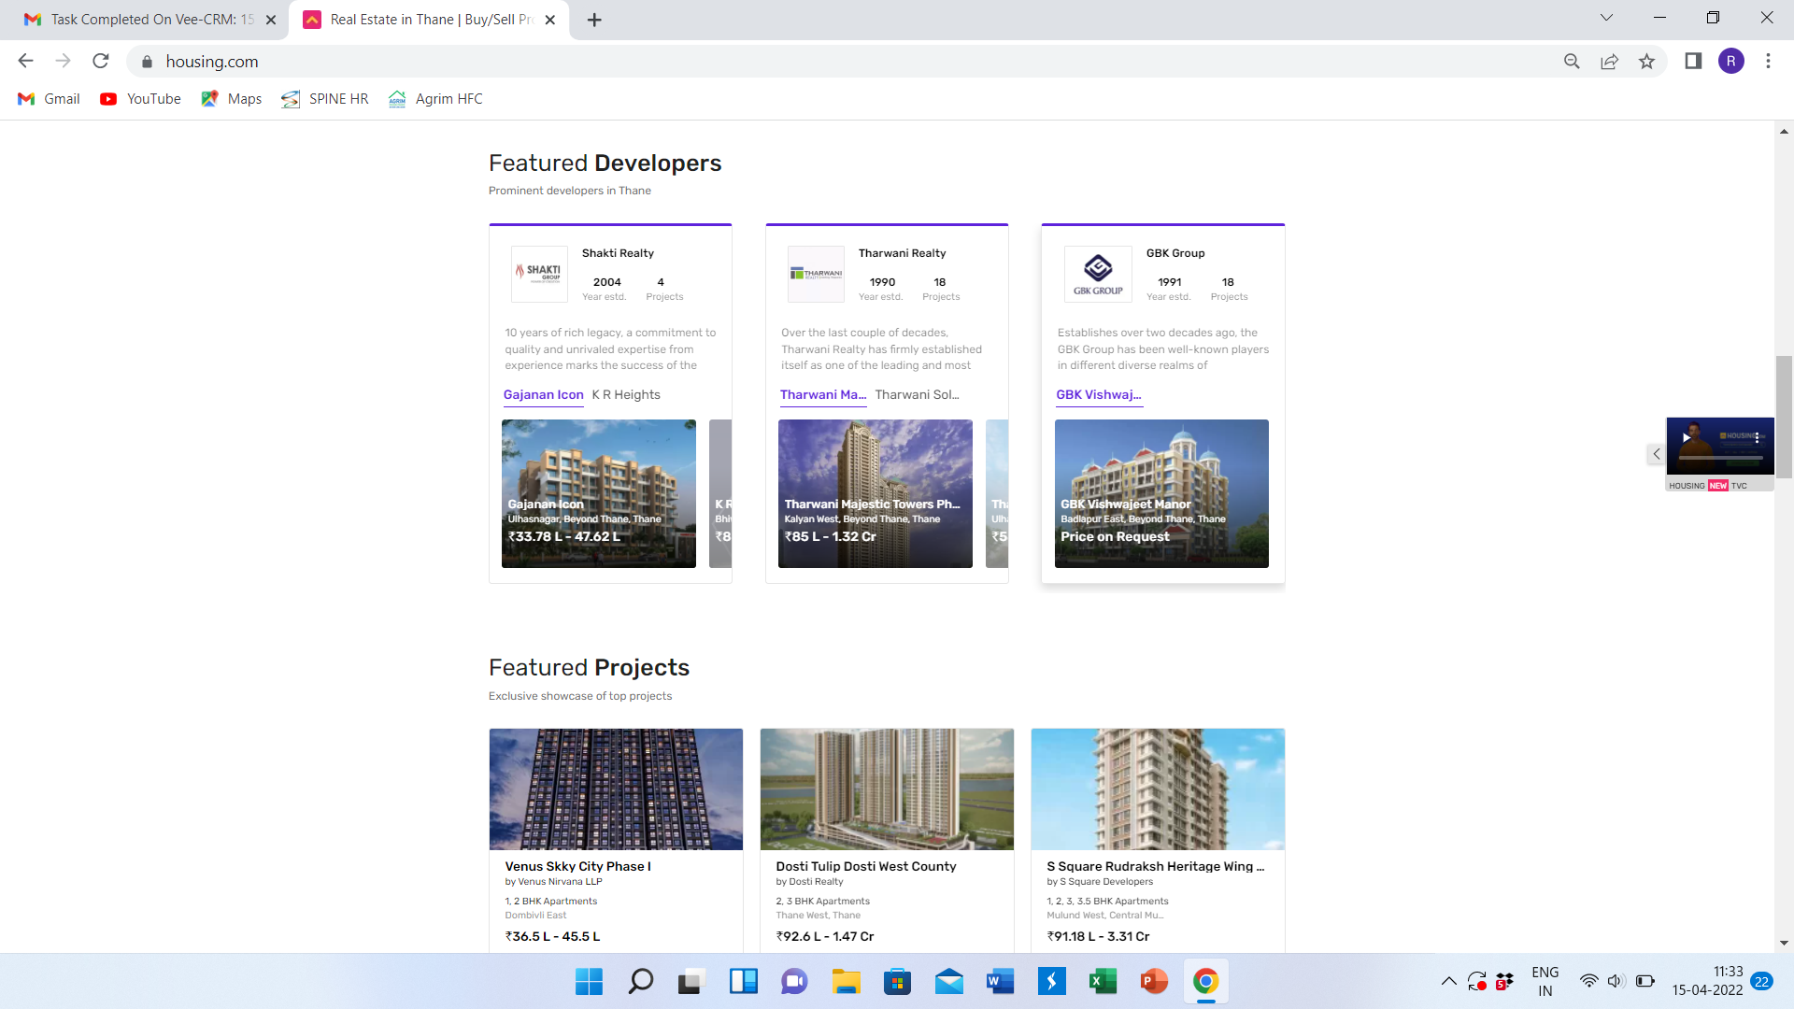Open Gajanan Icon project image
Viewport: 1794px width, 1009px height.
(599, 493)
